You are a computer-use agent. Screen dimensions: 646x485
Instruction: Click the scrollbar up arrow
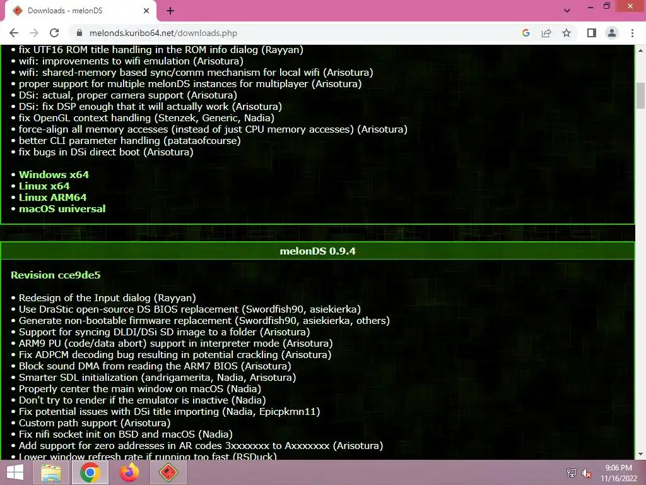click(x=640, y=51)
